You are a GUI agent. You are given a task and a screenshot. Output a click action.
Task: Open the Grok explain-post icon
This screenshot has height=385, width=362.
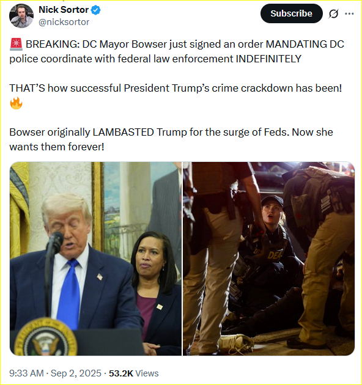coord(333,13)
